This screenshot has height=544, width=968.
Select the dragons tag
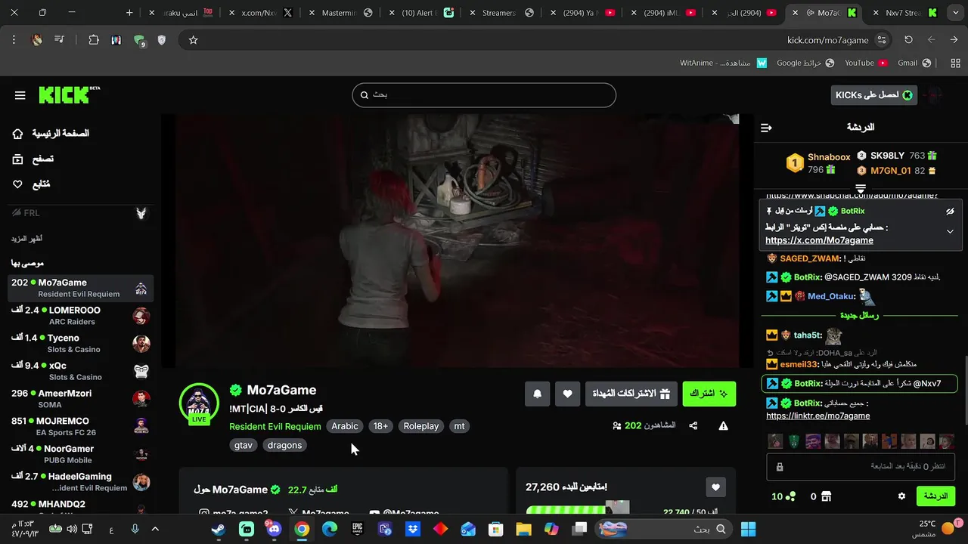tap(285, 445)
